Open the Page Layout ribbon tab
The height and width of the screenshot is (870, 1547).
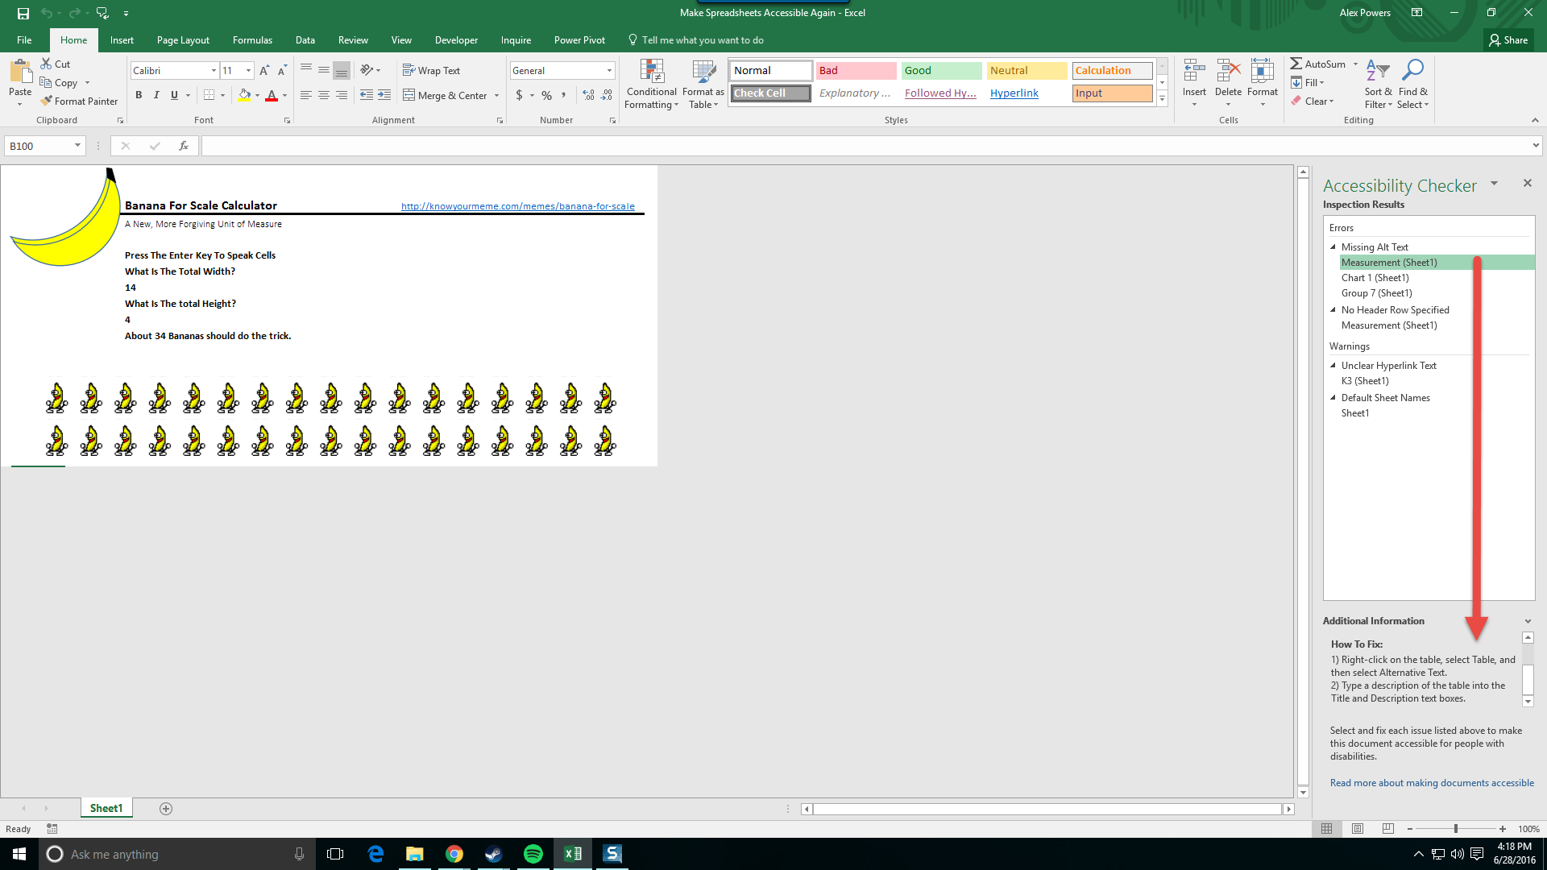183,40
